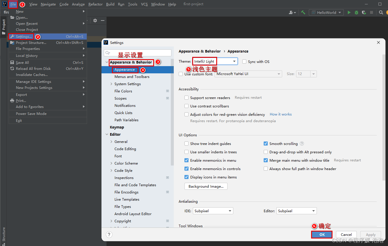Open the Project tool window side tab

point(3,27)
